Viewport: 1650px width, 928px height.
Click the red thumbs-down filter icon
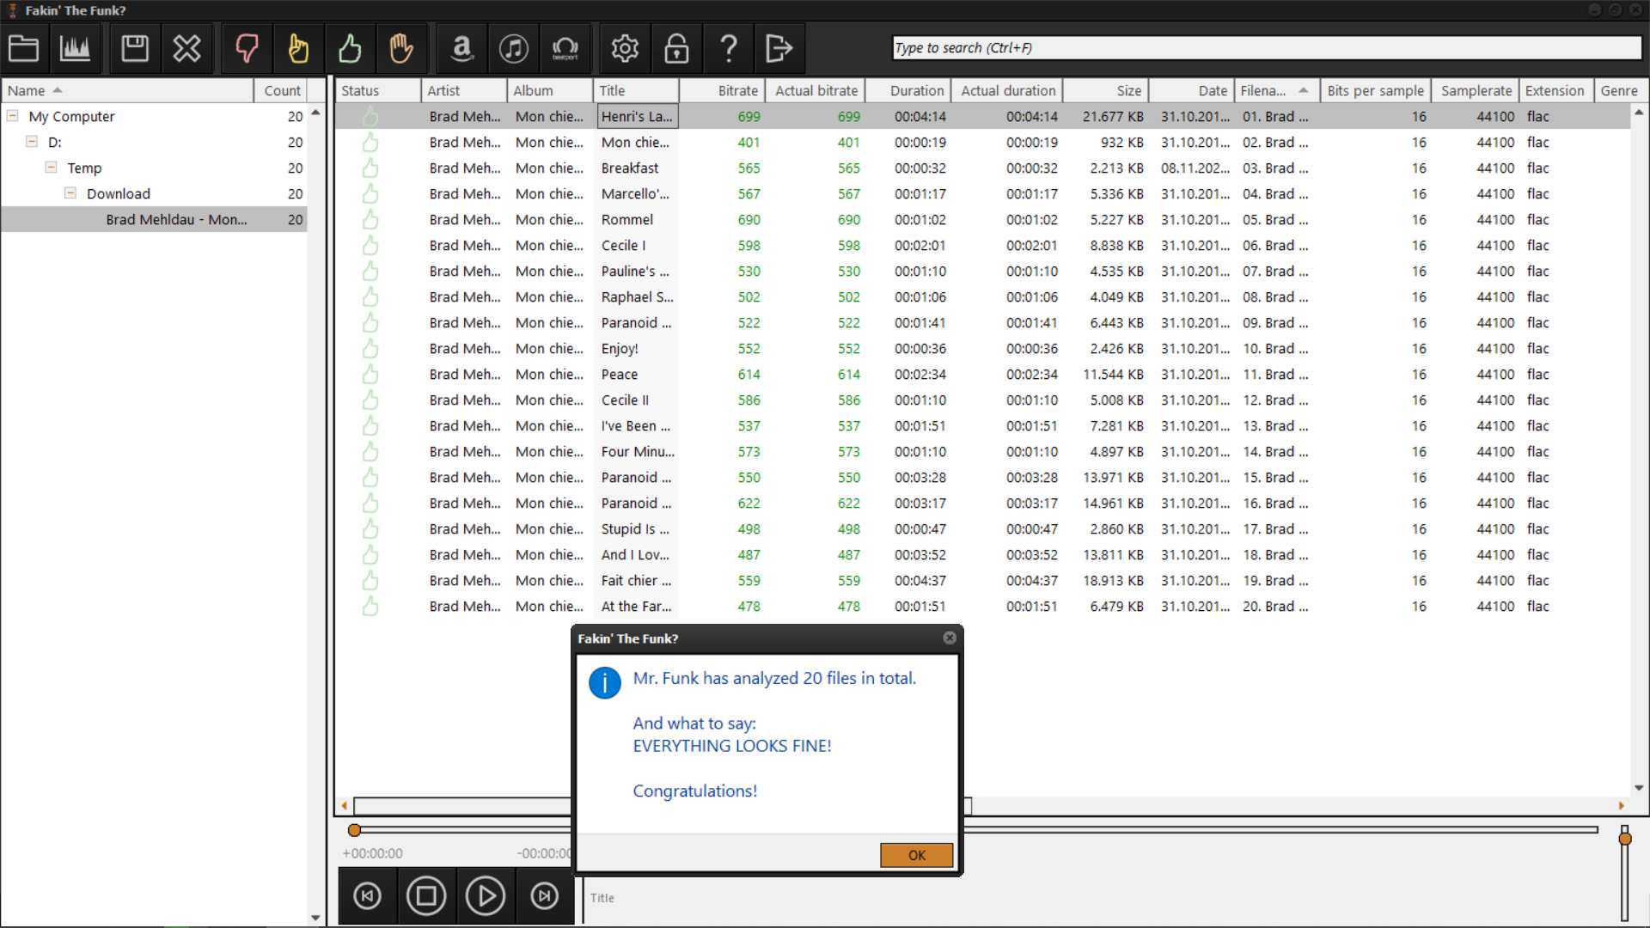[x=247, y=48]
